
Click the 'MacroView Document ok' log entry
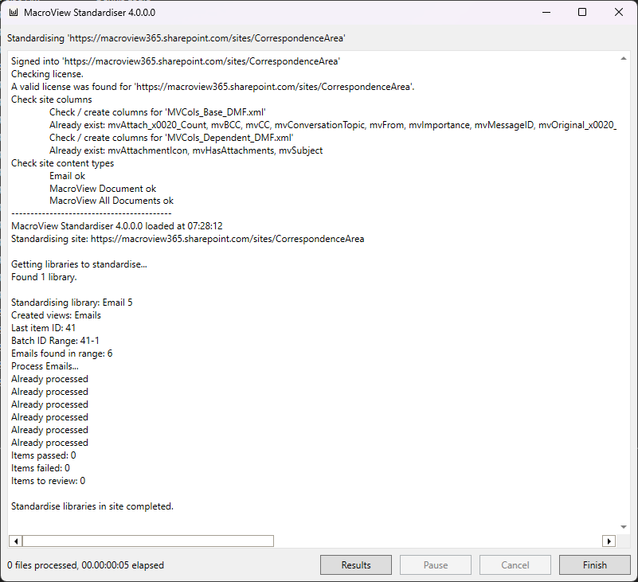[103, 189]
